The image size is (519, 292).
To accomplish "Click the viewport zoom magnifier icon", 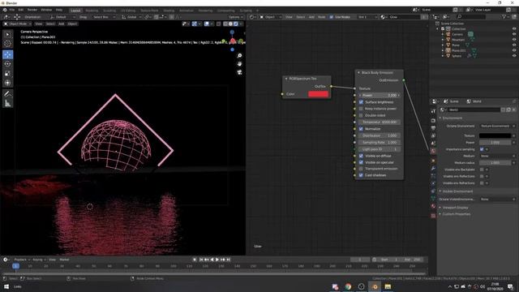I will point(240,56).
